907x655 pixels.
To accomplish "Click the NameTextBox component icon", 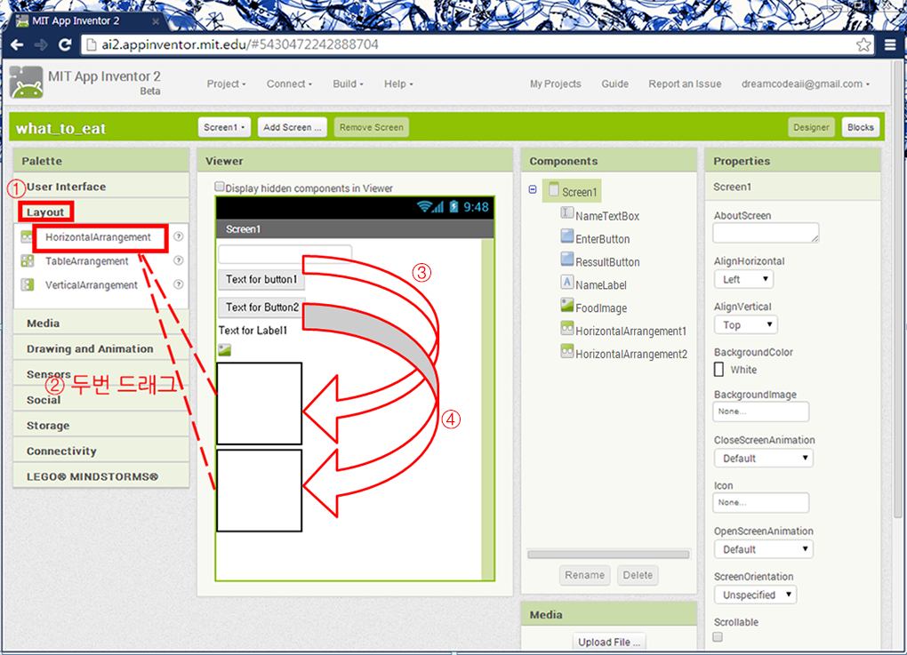I will click(567, 212).
